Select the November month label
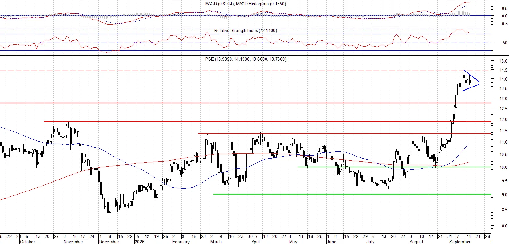The image size is (509, 244). coord(73,242)
